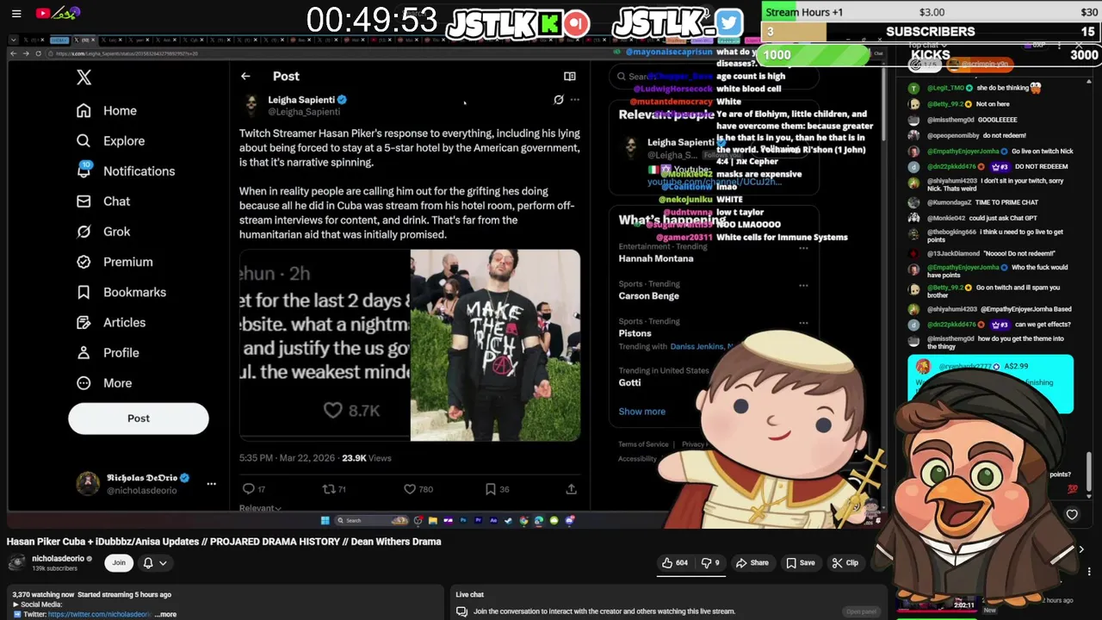Click the Live chat message icon
Viewport: 1102px width, 620px height.
point(461,611)
